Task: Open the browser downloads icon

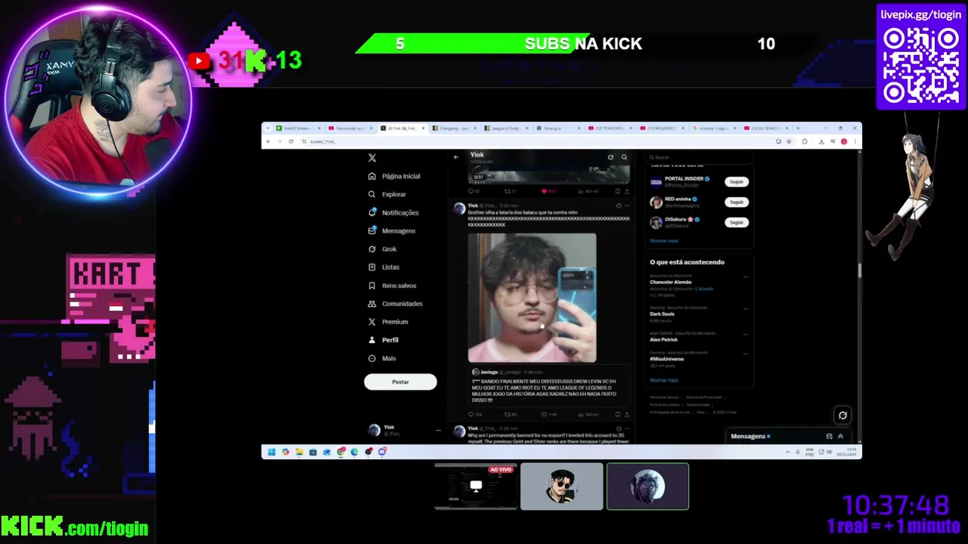Action: 821,141
